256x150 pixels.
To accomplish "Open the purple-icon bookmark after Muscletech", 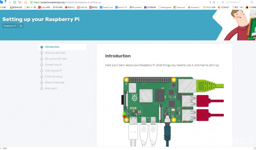I will (x=150, y=7).
